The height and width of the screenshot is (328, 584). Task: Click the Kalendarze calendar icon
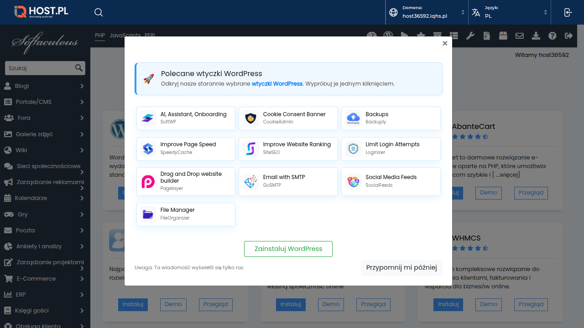pyautogui.click(x=7, y=198)
